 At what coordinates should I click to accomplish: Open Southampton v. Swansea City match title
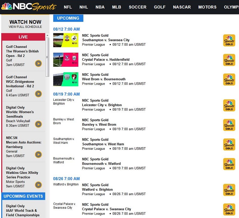pos(106,40)
